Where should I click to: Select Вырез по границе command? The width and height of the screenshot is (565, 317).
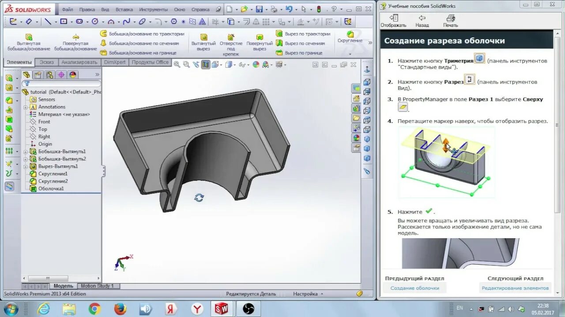[x=299, y=53]
